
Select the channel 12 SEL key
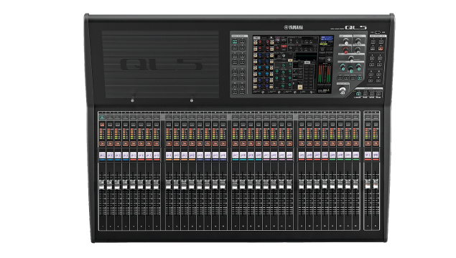pyautogui.click(x=192, y=118)
